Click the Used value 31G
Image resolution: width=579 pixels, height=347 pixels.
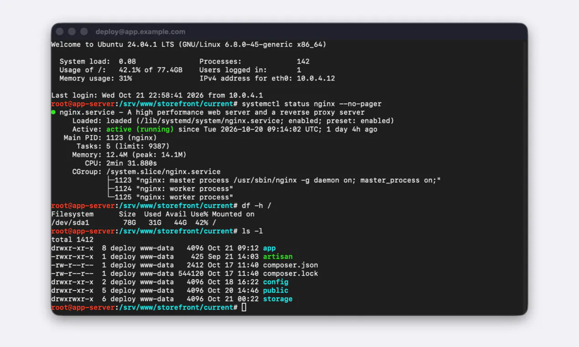click(x=155, y=223)
